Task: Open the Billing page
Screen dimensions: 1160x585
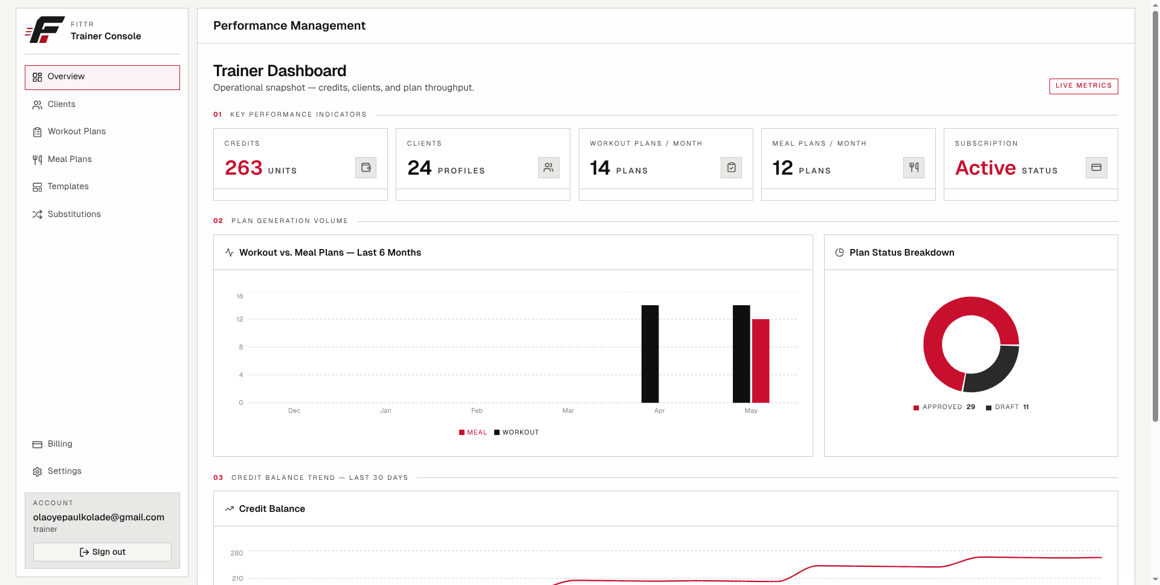Action: (102, 444)
